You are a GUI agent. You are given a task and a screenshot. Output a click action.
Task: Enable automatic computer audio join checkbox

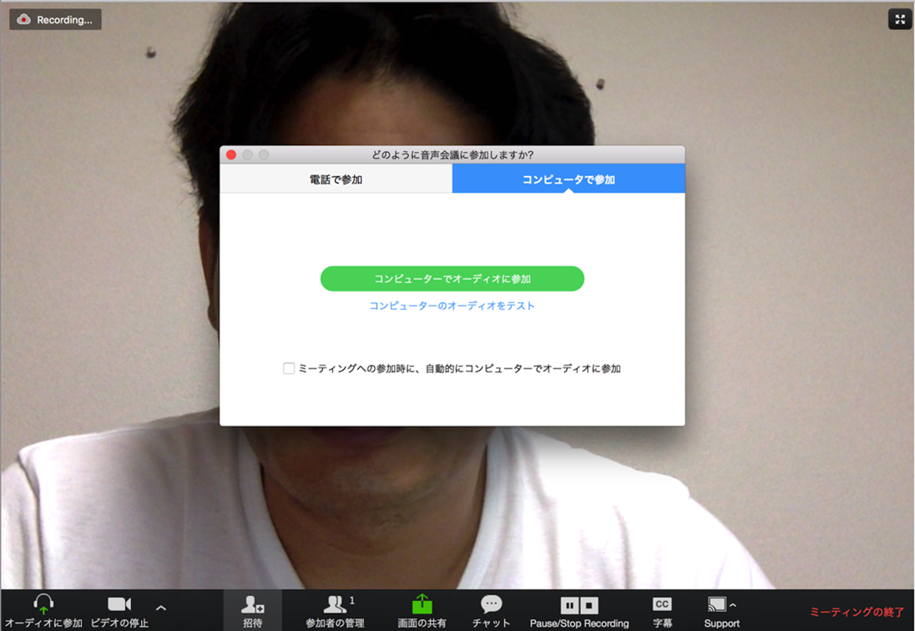[x=289, y=368]
